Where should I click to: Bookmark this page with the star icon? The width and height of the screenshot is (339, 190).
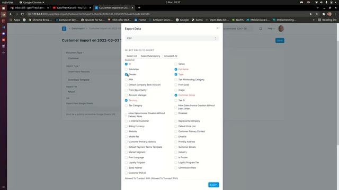(x=317, y=14)
